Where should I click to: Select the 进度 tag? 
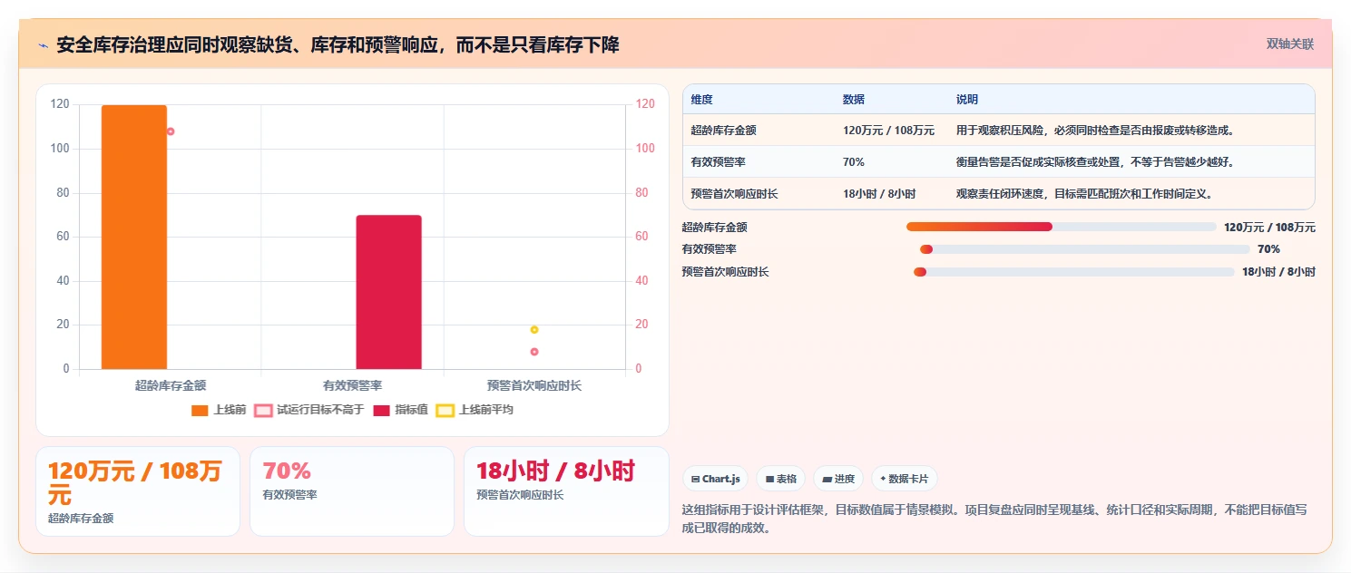838,479
